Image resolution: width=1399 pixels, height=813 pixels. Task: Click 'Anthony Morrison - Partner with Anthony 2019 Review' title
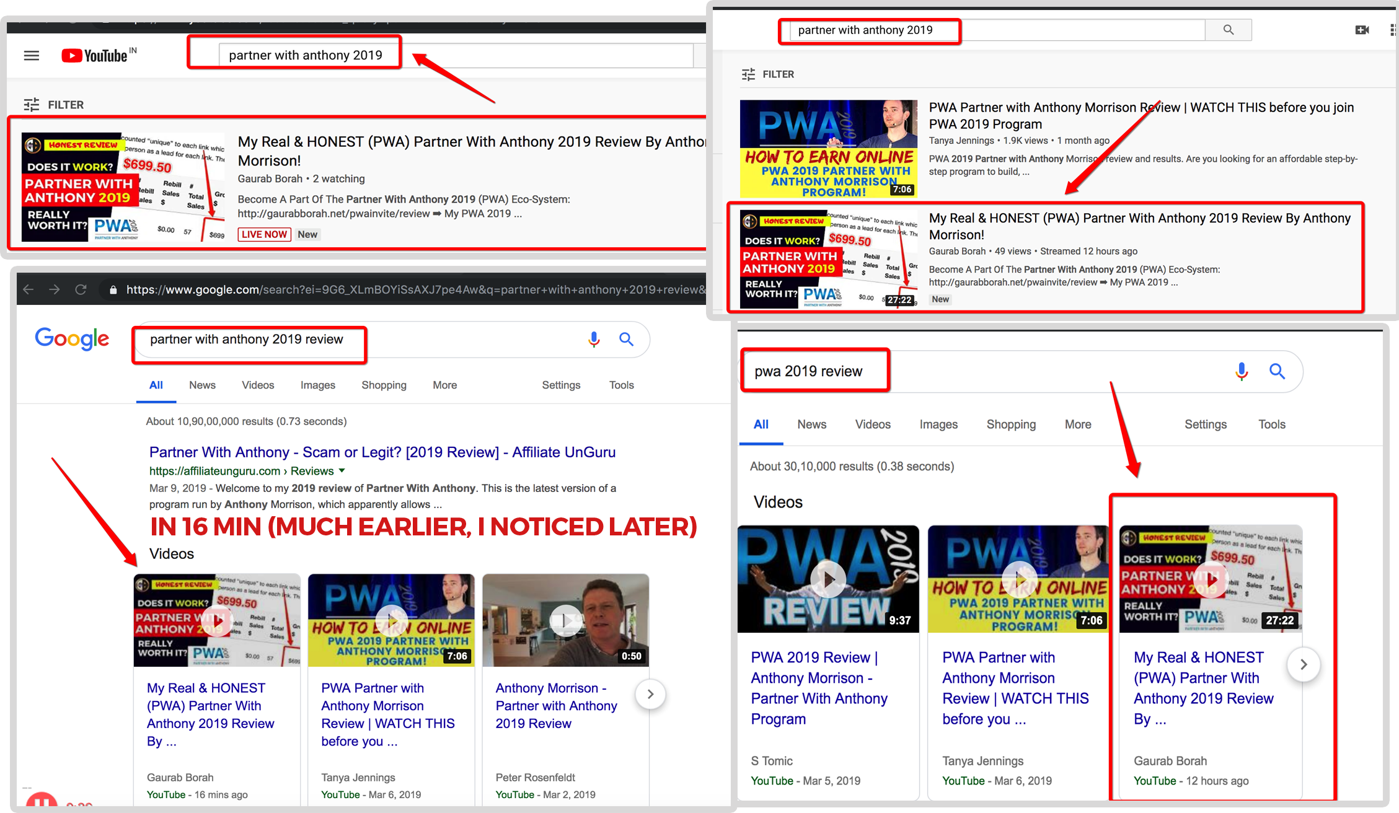(x=556, y=706)
